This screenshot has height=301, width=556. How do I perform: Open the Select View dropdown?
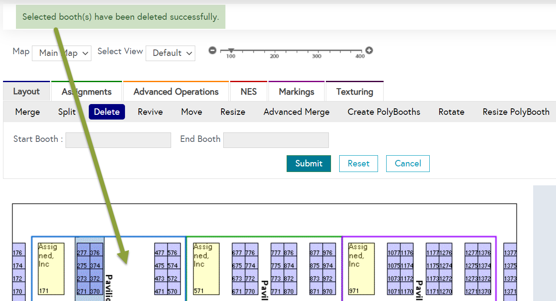click(170, 53)
